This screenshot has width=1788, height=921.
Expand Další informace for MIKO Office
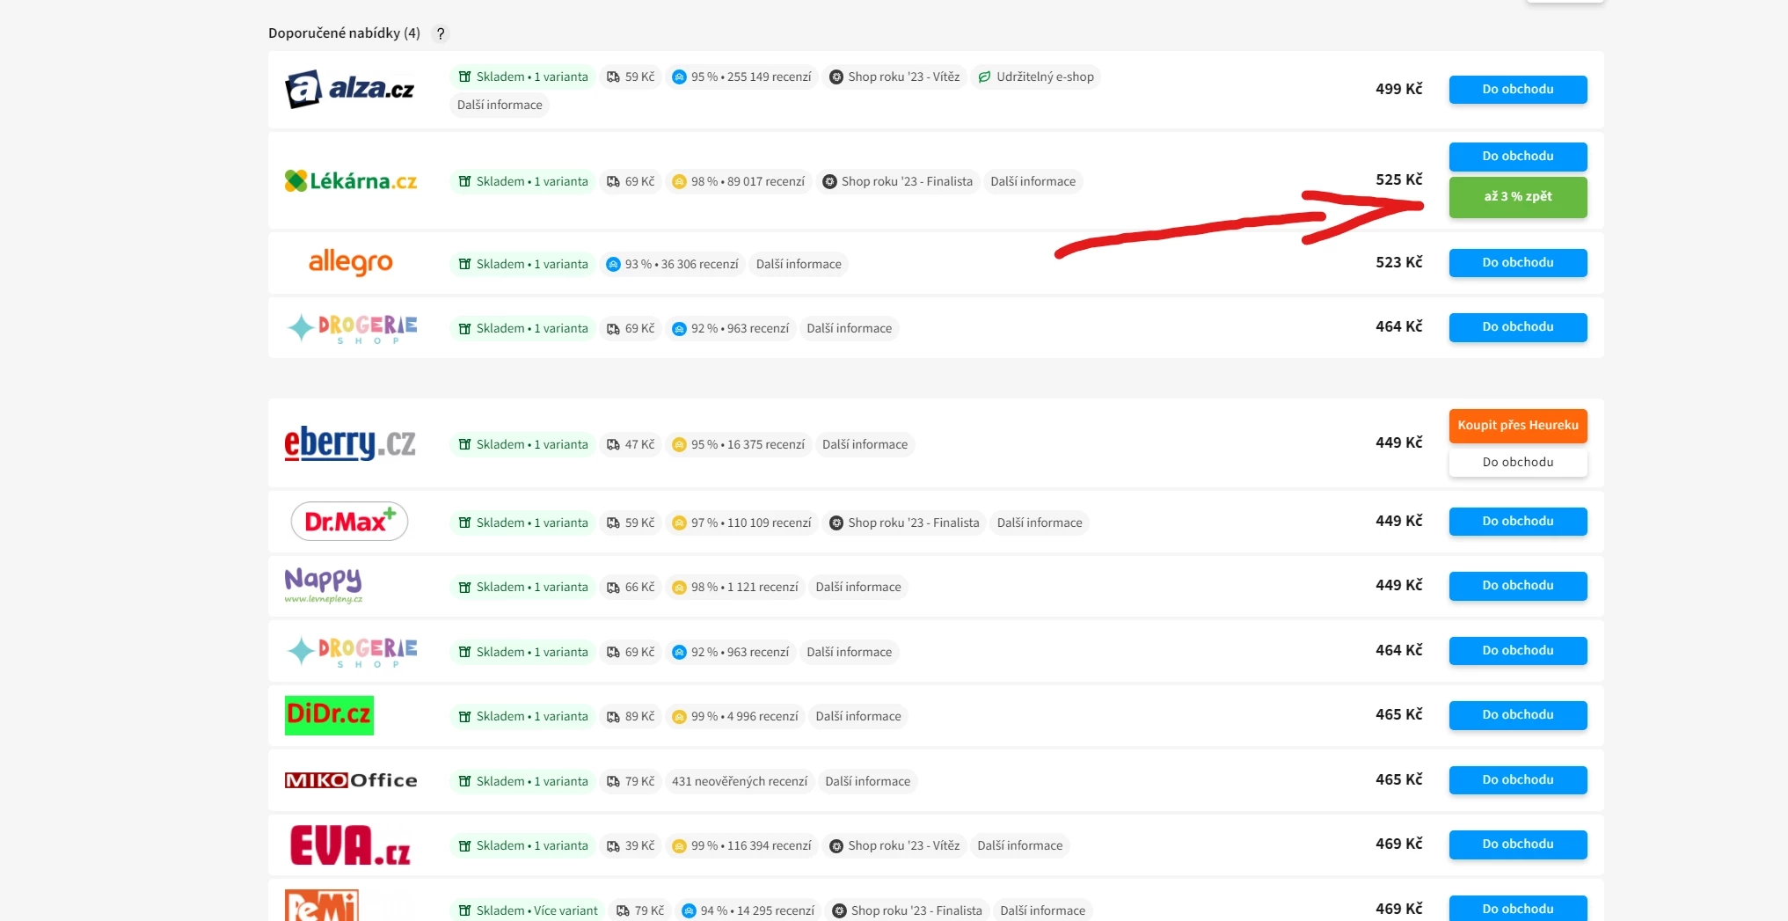pos(868,781)
